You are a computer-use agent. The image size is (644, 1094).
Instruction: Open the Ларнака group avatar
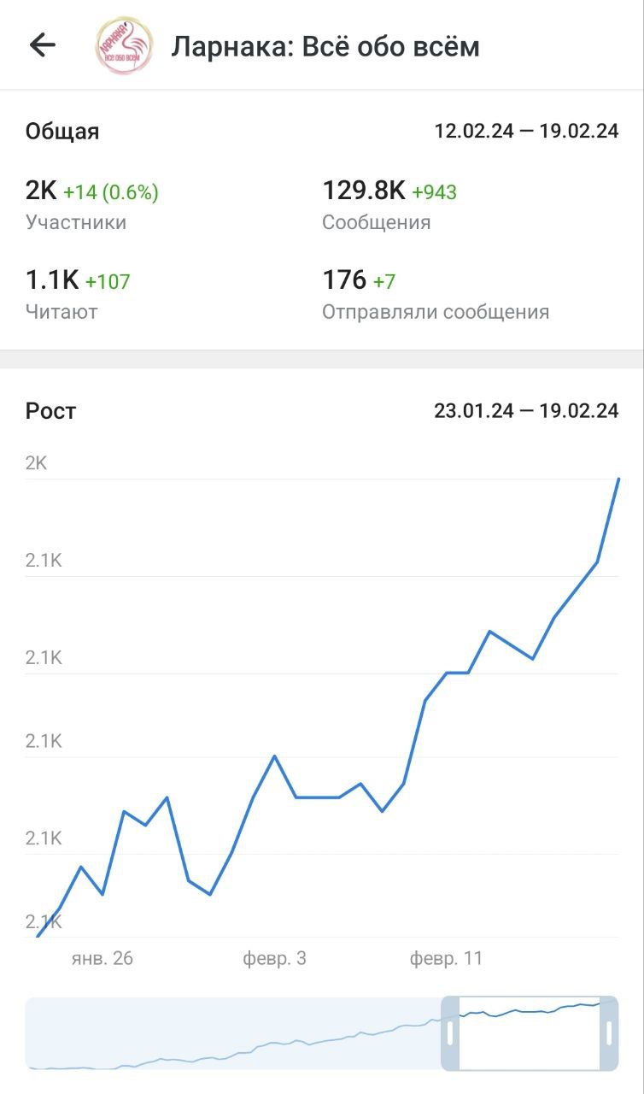point(125,45)
